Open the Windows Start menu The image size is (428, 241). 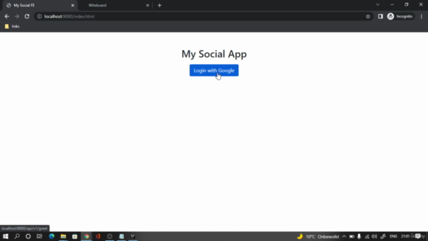5,236
